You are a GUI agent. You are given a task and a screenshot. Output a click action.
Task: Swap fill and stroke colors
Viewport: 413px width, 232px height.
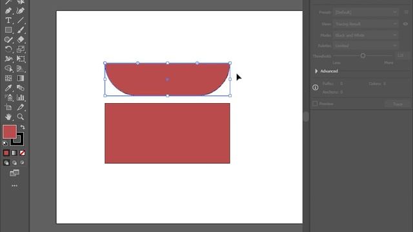(23, 128)
